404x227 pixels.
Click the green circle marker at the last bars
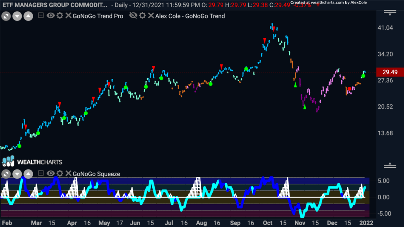363,76
